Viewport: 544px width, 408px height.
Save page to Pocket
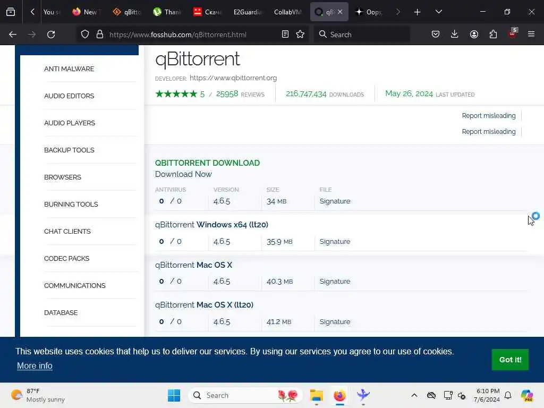[436, 35]
